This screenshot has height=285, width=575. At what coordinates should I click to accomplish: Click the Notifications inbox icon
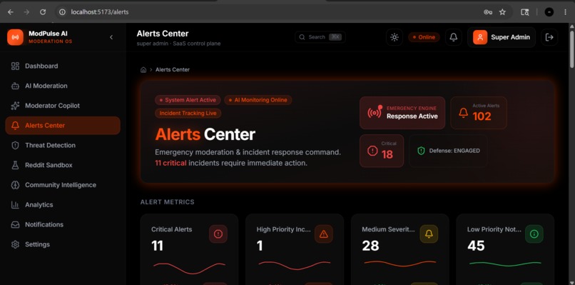click(x=15, y=225)
